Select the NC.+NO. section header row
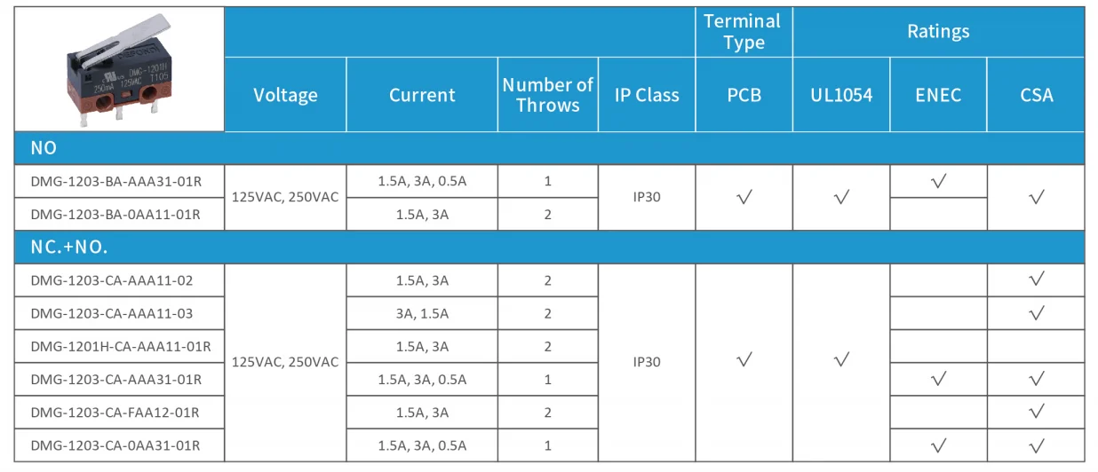Viewport: 1098px width, 472px height. (549, 248)
